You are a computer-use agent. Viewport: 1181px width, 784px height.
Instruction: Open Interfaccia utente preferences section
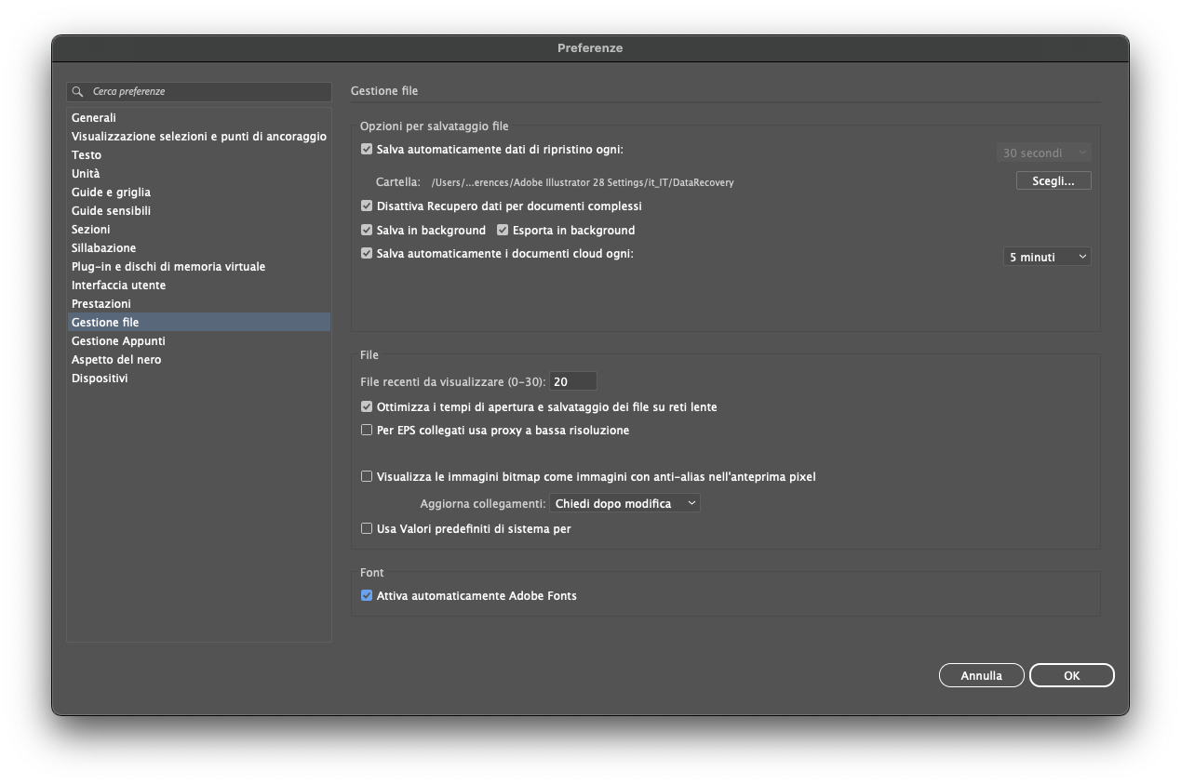118,286
